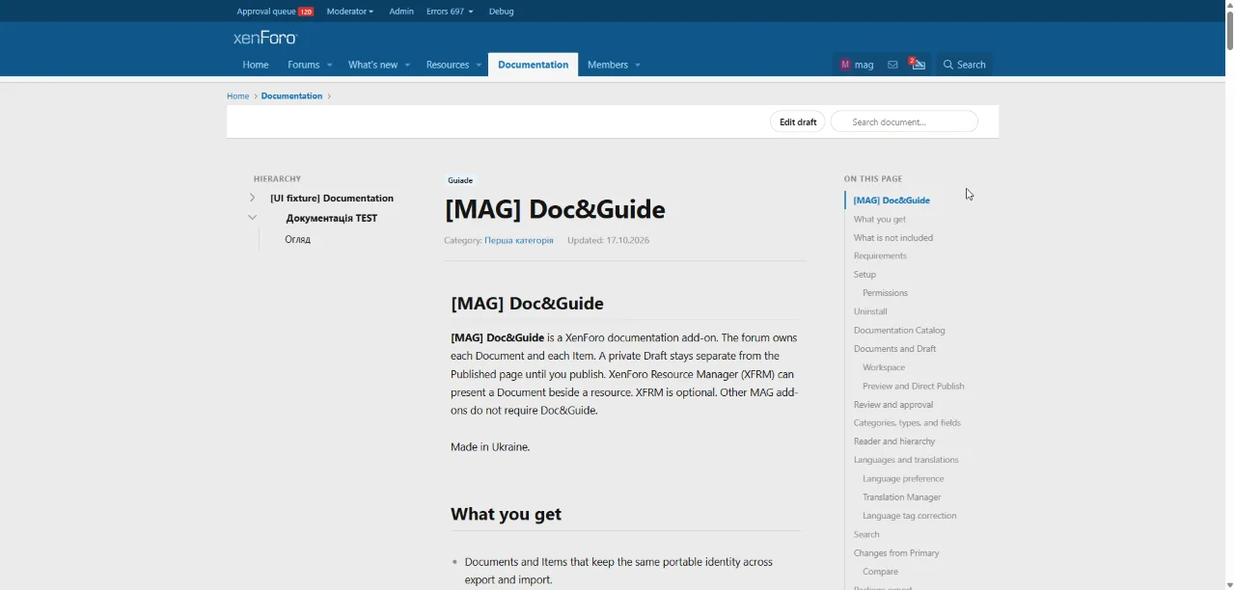Open the inbox envelope icon

[892, 65]
